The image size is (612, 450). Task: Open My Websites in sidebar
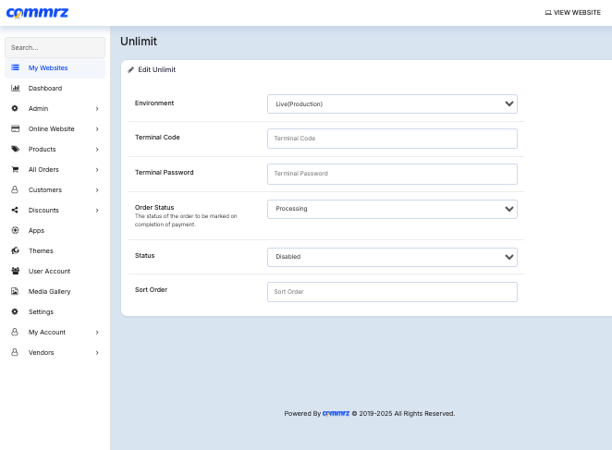tap(48, 68)
